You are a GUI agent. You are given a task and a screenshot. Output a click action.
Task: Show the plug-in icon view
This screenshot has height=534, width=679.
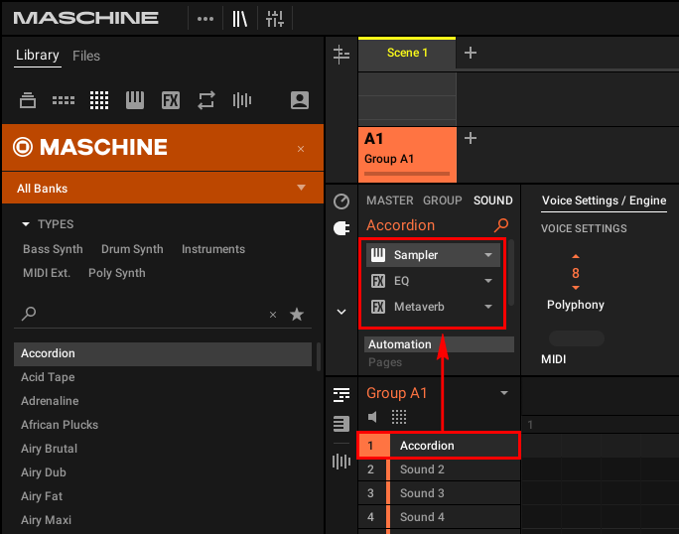(x=341, y=228)
